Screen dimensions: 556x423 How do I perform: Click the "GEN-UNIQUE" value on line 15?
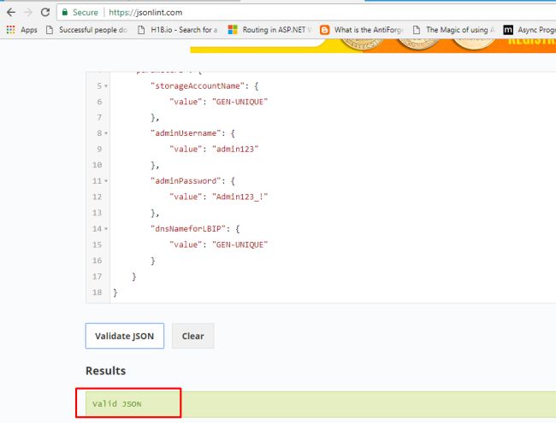click(240, 244)
